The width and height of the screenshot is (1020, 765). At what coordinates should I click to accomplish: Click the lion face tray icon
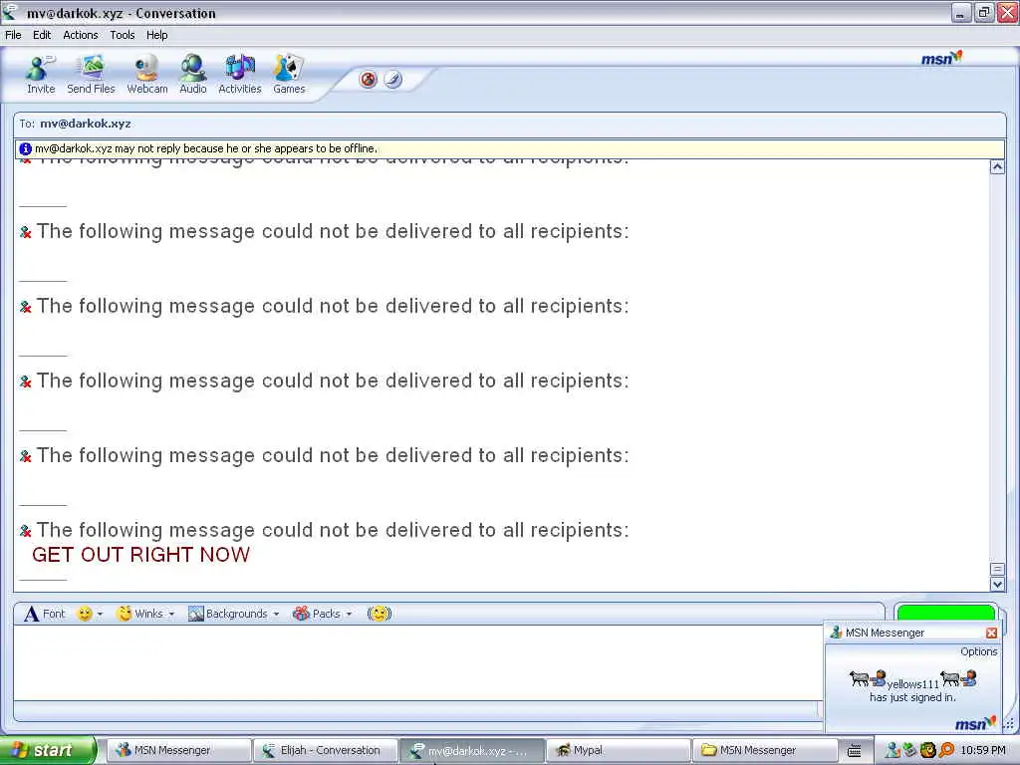pyautogui.click(x=928, y=750)
